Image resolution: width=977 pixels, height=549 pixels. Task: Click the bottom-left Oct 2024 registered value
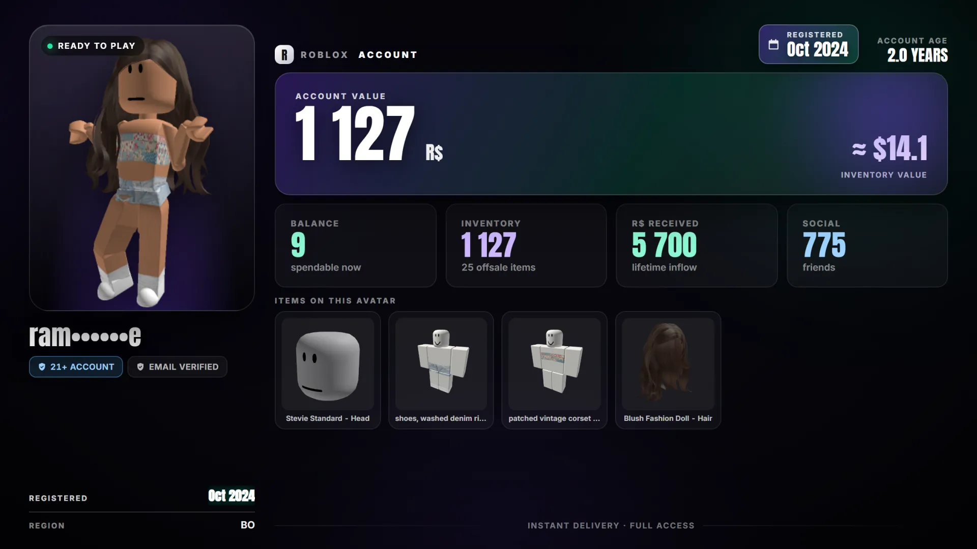[232, 496]
